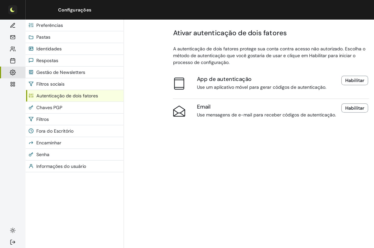Open Fora do Escritório settings

pyautogui.click(x=75, y=131)
